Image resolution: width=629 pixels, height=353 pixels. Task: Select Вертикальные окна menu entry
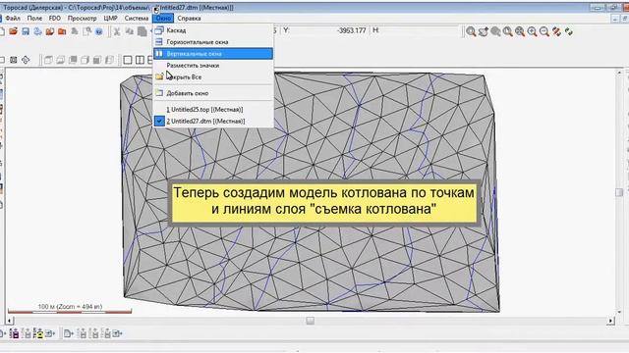[x=213, y=54]
